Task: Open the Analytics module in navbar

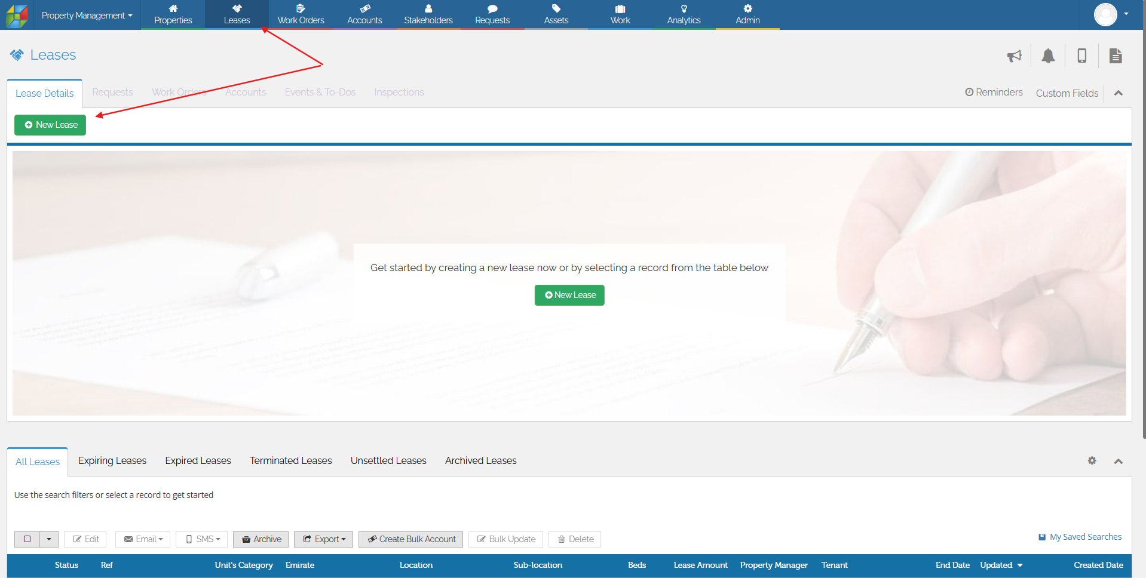Action: coord(684,15)
